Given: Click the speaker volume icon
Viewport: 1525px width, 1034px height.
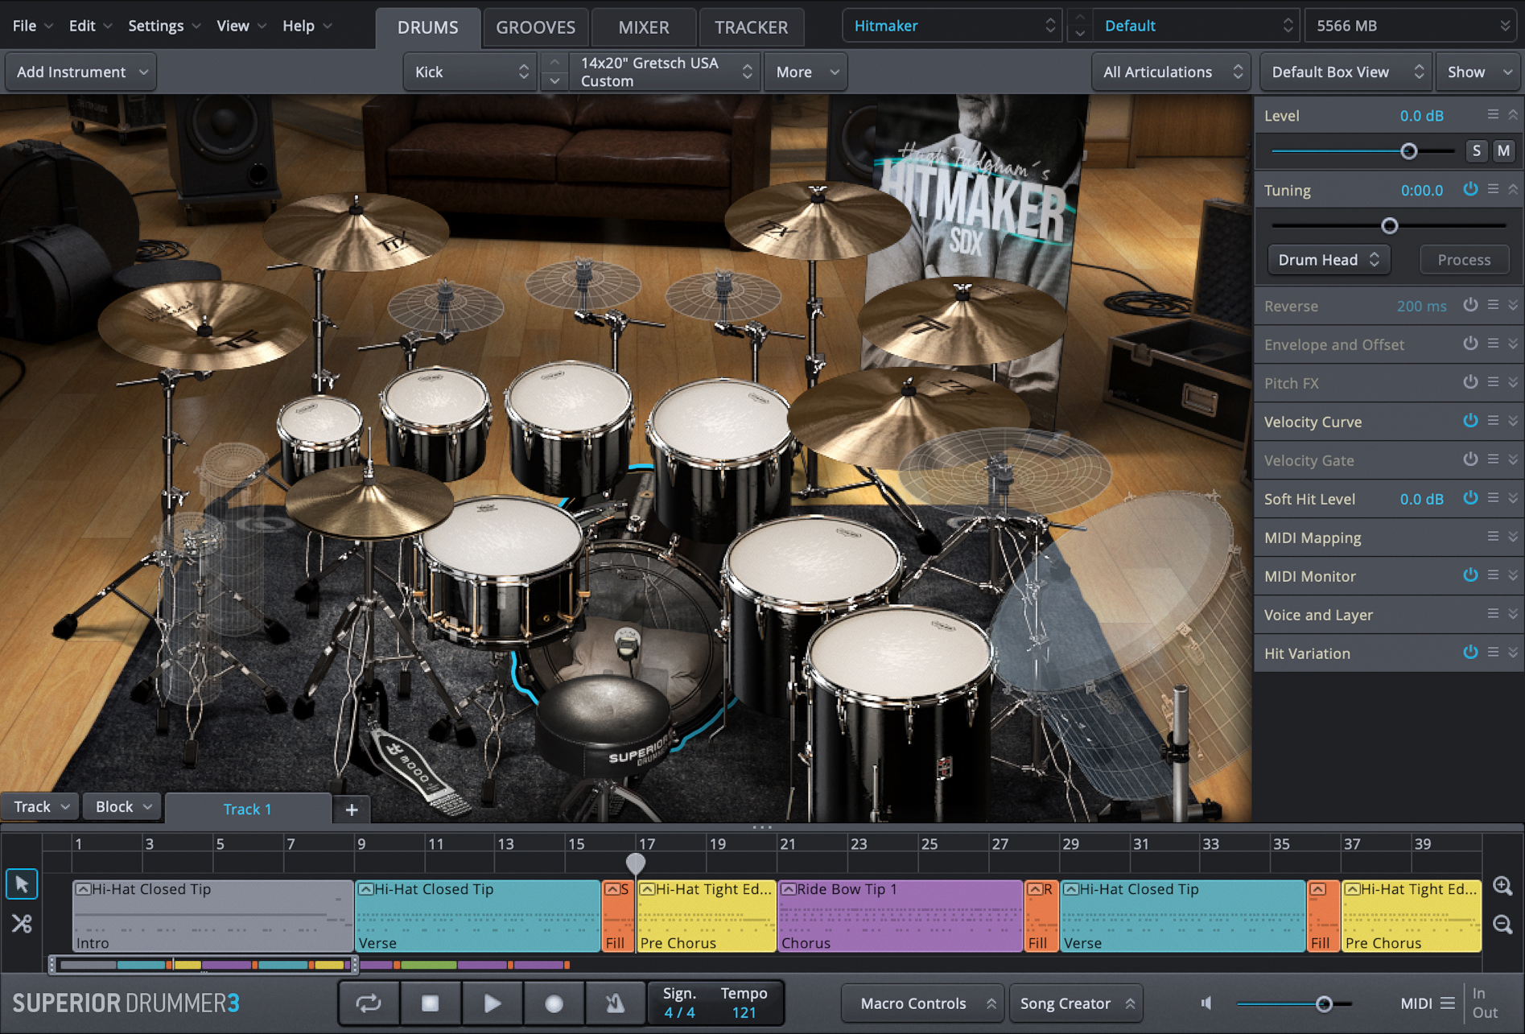Looking at the screenshot, I should [x=1206, y=1003].
